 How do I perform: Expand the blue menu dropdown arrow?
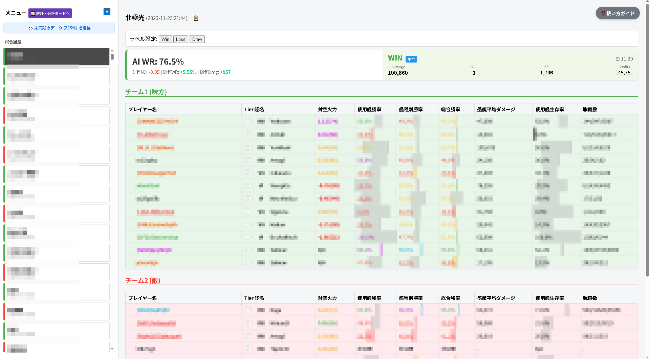(x=107, y=12)
